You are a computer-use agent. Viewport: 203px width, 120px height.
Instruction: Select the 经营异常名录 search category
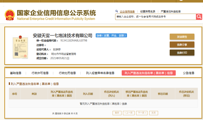pyautogui.click(x=148, y=12)
